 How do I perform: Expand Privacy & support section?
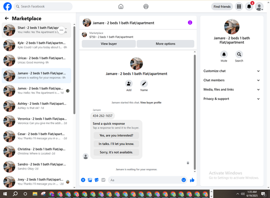[232, 99]
